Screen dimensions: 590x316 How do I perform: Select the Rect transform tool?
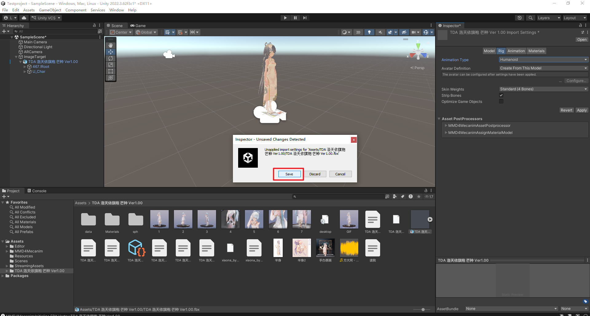[111, 71]
